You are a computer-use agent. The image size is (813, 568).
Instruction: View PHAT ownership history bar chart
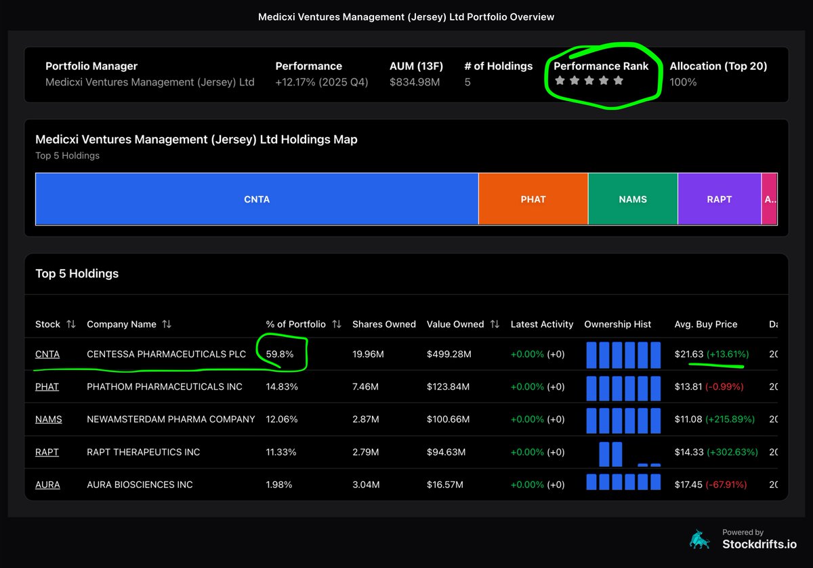pos(623,387)
